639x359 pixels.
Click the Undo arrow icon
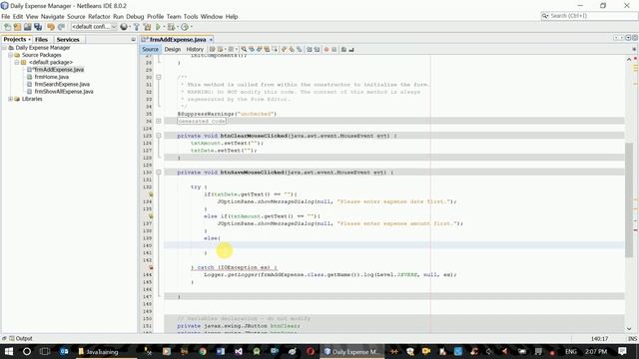point(51,27)
